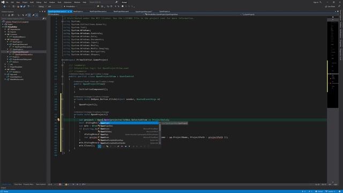Collapse the Utilities folder

(5, 69)
